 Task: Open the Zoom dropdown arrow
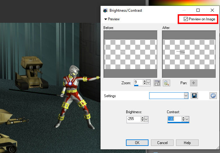coord(148,82)
